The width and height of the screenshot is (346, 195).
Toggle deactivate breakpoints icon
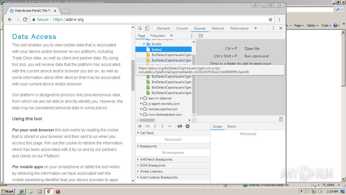click(180, 126)
